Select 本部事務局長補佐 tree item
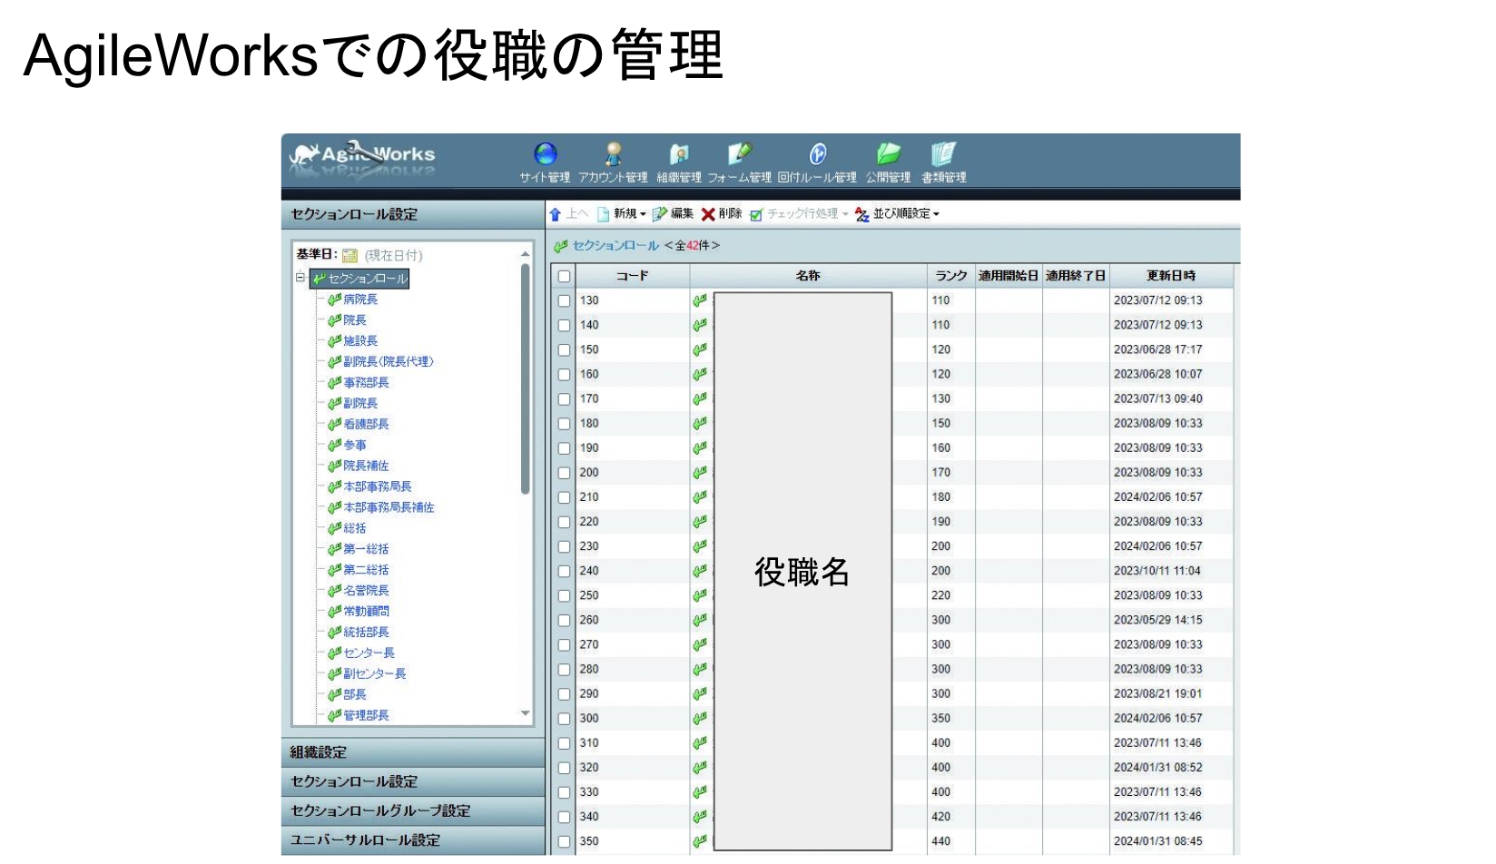Viewport: 1496px width, 864px height. click(388, 508)
